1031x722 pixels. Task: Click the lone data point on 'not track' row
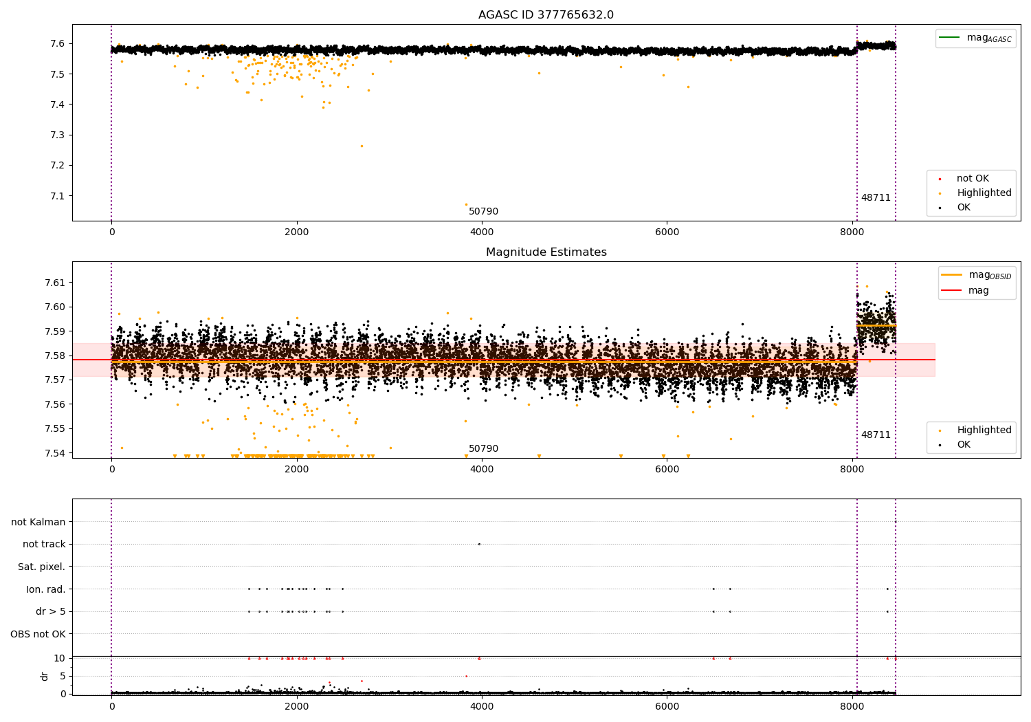[x=479, y=544]
